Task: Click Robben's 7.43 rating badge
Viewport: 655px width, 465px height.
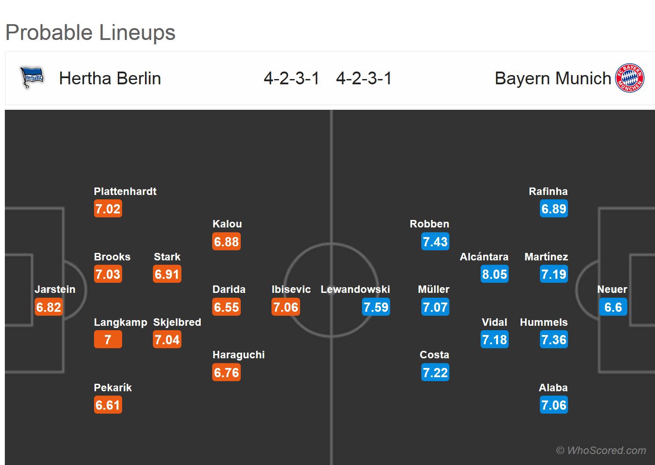Action: coord(435,242)
